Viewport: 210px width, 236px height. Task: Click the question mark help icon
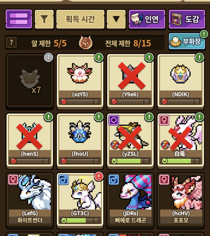tap(11, 43)
